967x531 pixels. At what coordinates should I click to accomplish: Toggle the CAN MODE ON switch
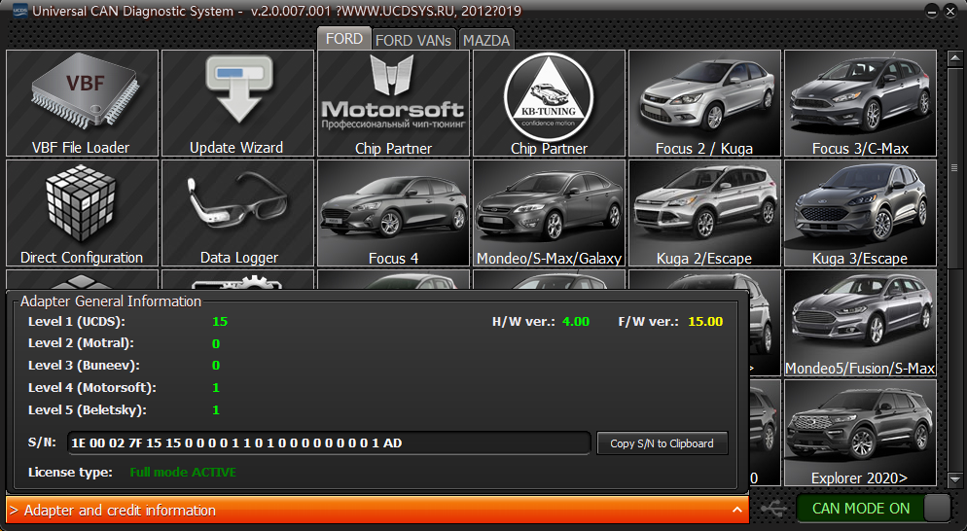(874, 509)
